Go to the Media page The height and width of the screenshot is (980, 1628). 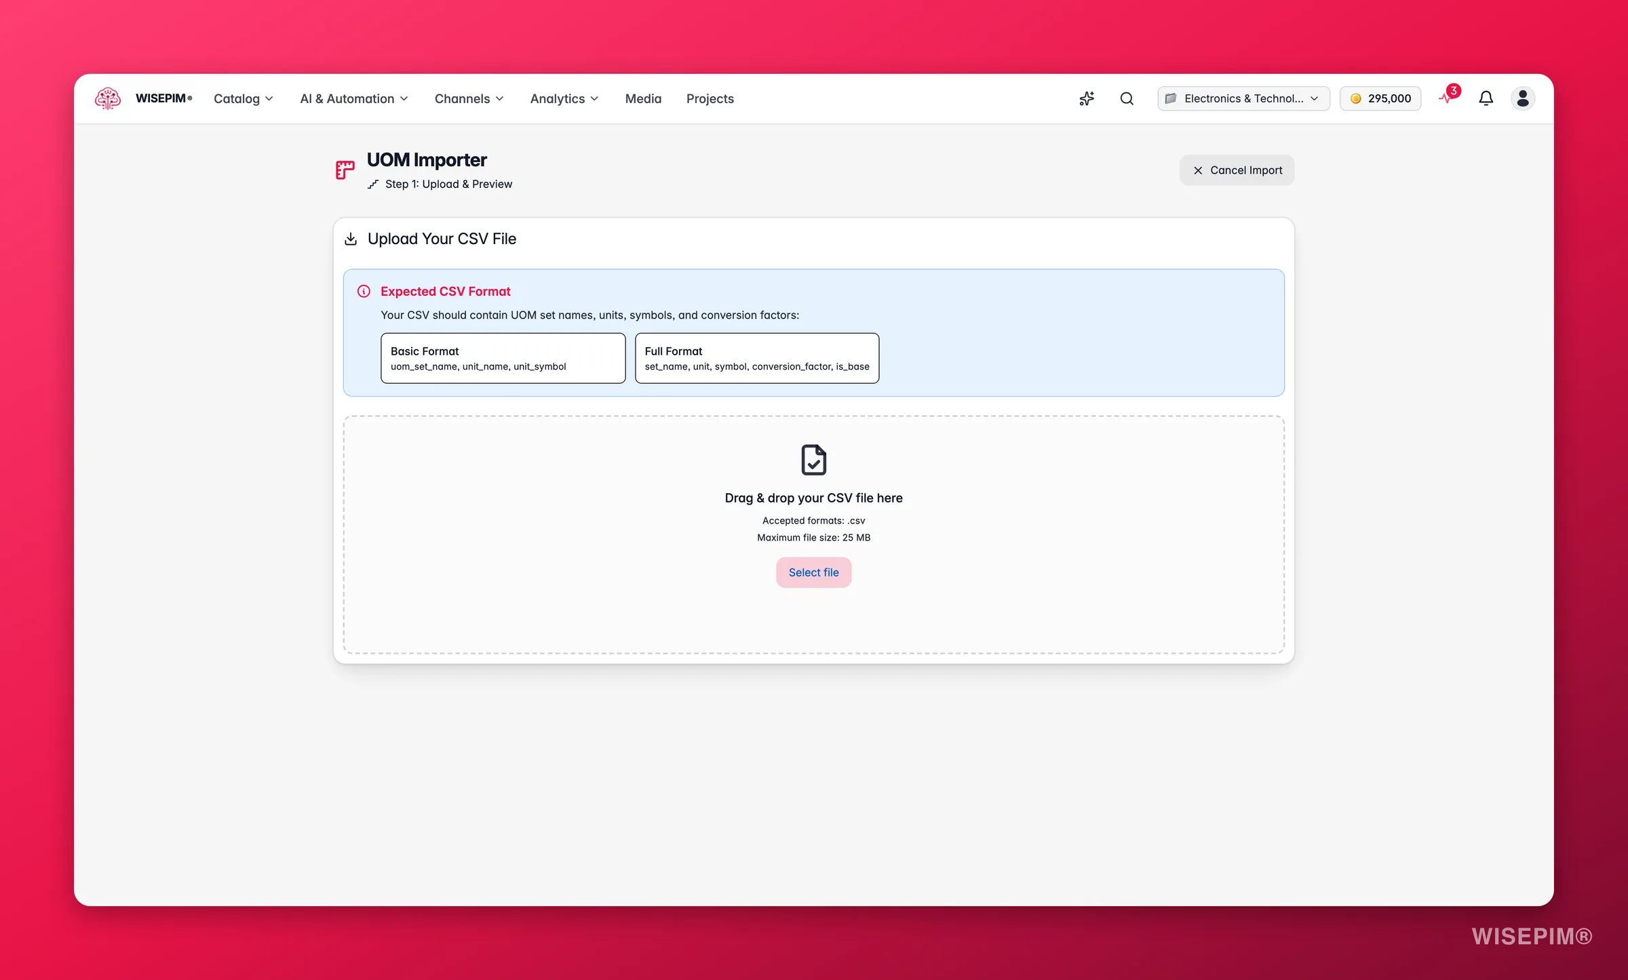643,98
